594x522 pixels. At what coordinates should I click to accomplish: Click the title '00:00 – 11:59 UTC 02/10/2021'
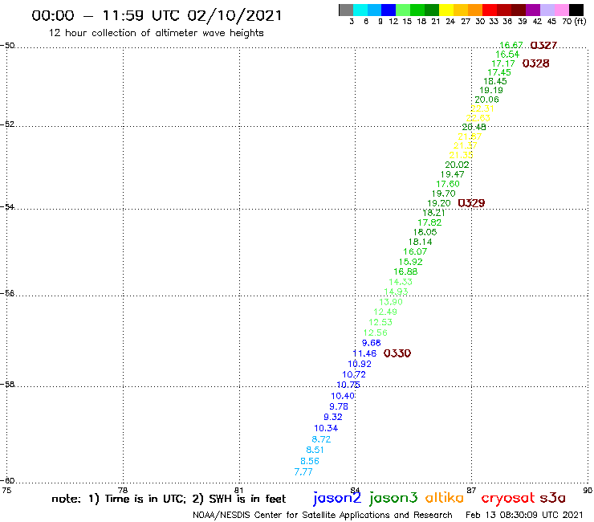[157, 16]
